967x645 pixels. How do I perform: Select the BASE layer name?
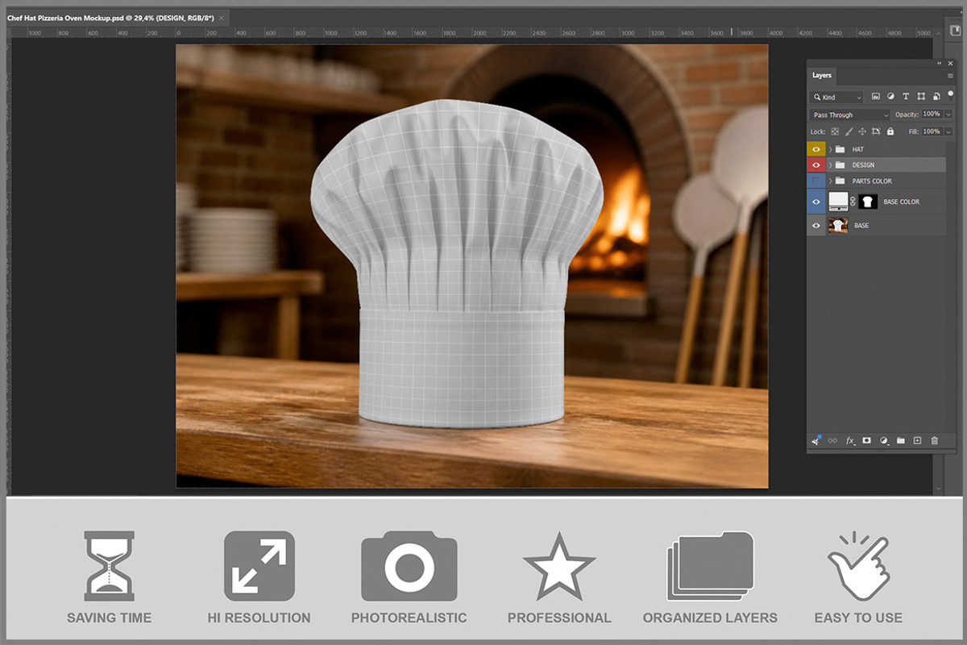point(861,226)
